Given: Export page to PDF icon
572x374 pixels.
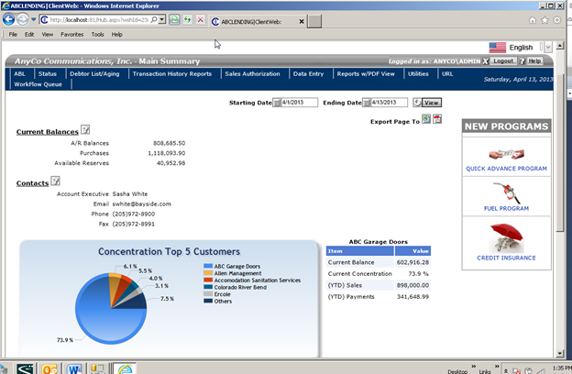Looking at the screenshot, I should point(437,119).
